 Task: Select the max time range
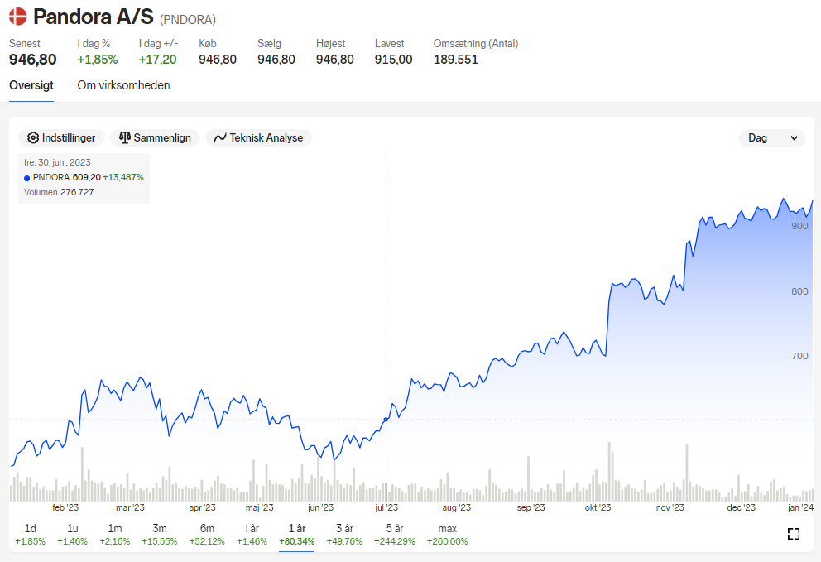pos(447,534)
